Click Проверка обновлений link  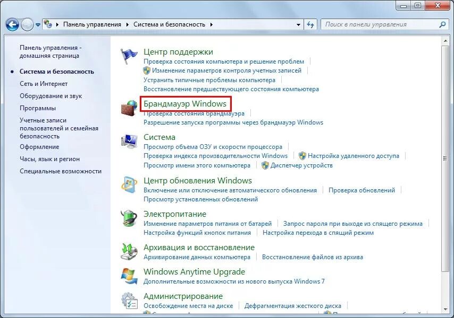coord(361,190)
